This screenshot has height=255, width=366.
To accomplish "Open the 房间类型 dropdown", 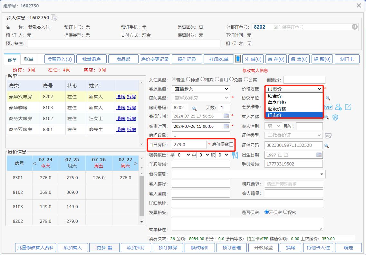I will point(201,98).
